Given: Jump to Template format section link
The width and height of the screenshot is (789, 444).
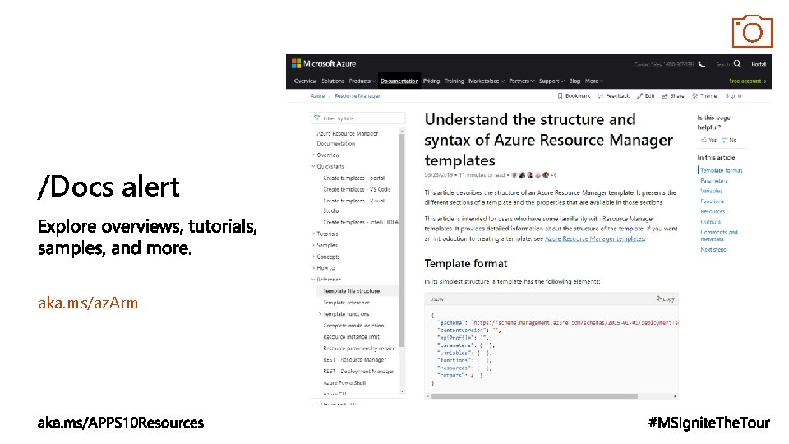Looking at the screenshot, I should point(721,171).
